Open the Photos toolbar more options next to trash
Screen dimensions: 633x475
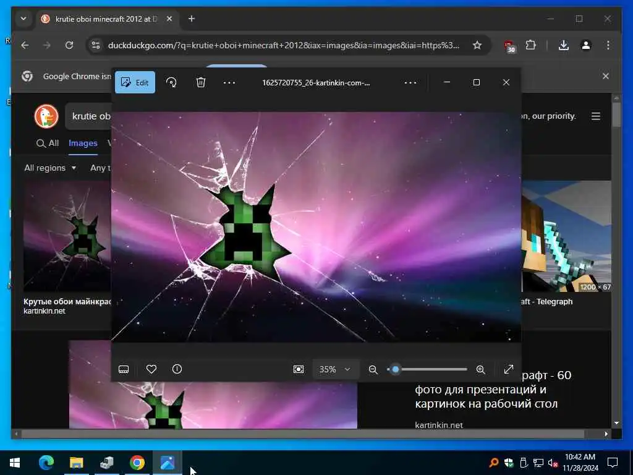click(229, 83)
